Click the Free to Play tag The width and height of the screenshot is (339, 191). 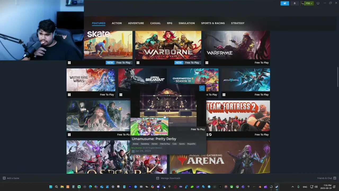(x=165, y=144)
